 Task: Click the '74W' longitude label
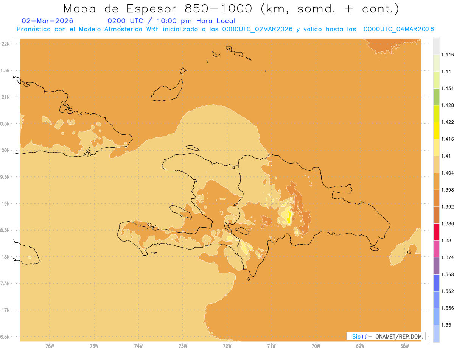pyautogui.click(x=138, y=346)
